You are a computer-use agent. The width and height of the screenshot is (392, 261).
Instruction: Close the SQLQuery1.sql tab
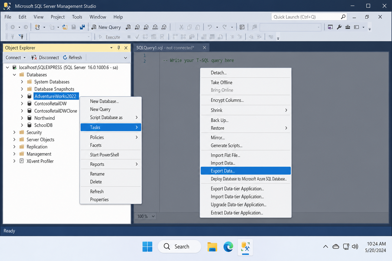204,48
